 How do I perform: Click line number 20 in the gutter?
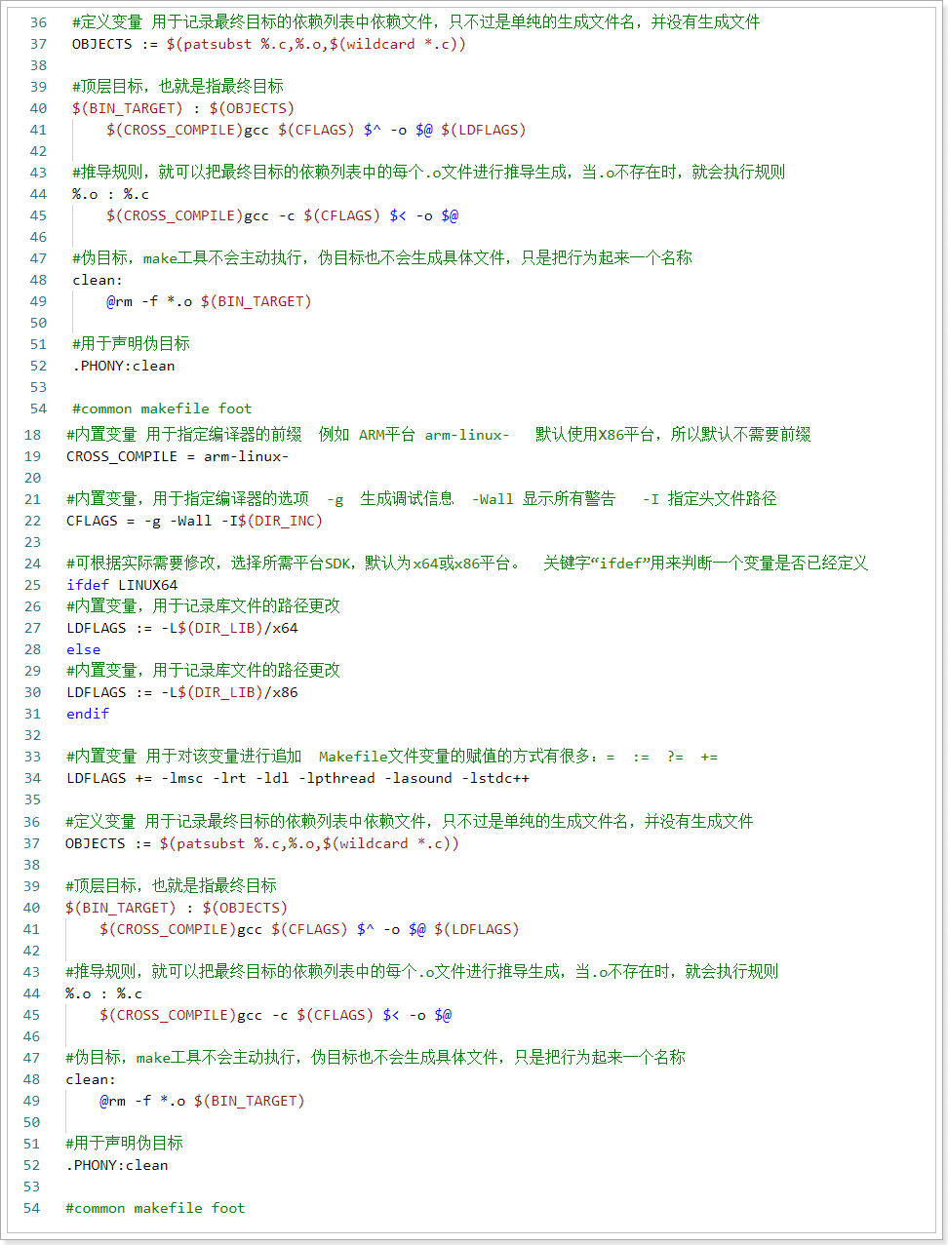(x=33, y=478)
